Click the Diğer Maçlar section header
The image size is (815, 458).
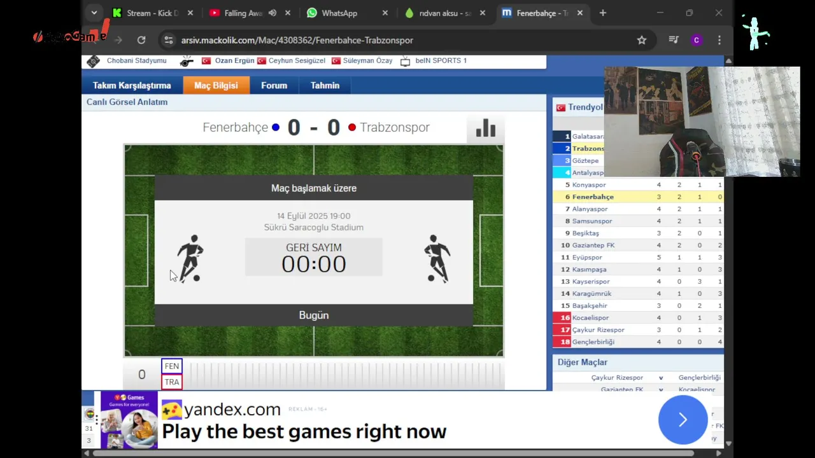pos(583,362)
